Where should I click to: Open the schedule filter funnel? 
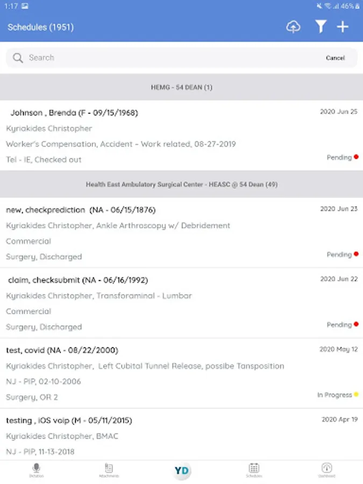click(x=321, y=26)
